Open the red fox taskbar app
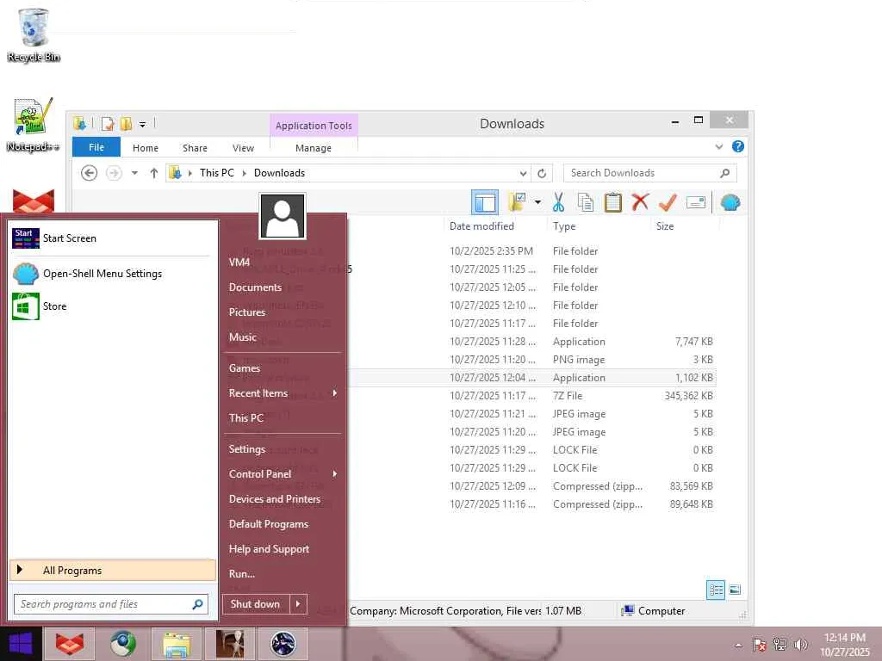 70,644
